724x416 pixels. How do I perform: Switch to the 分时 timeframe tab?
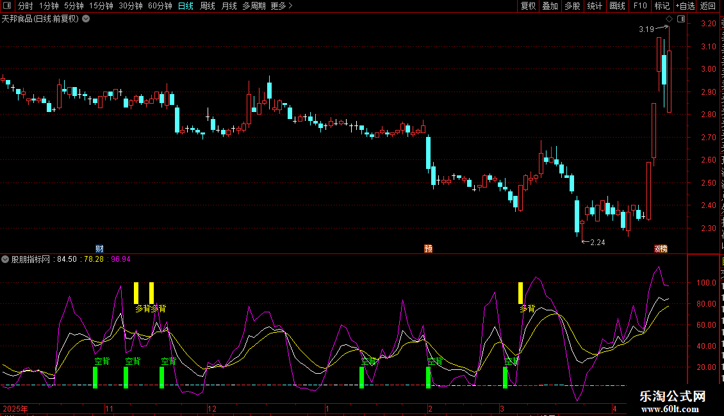pyautogui.click(x=26, y=6)
